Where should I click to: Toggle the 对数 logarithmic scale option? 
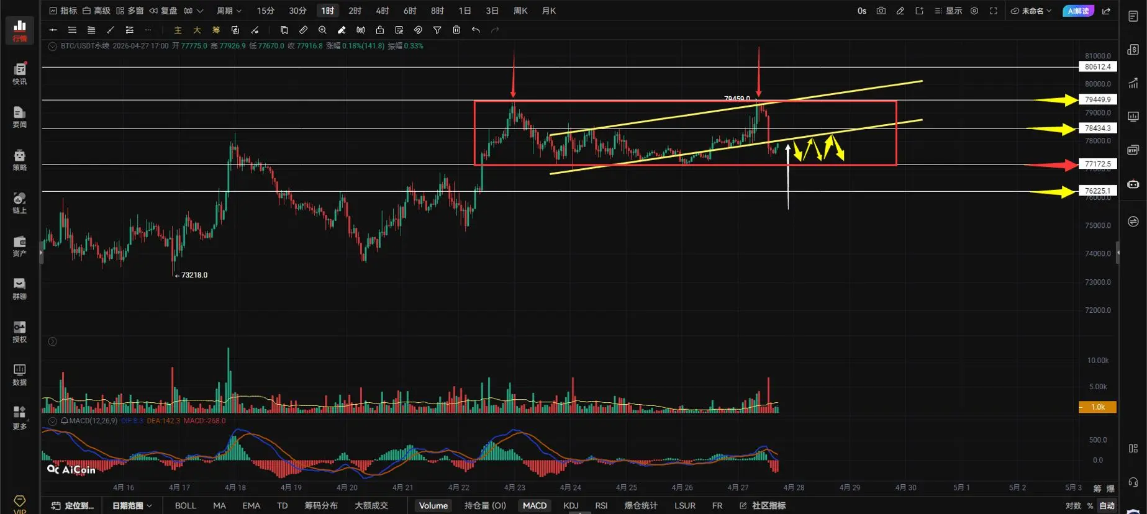click(x=1073, y=505)
